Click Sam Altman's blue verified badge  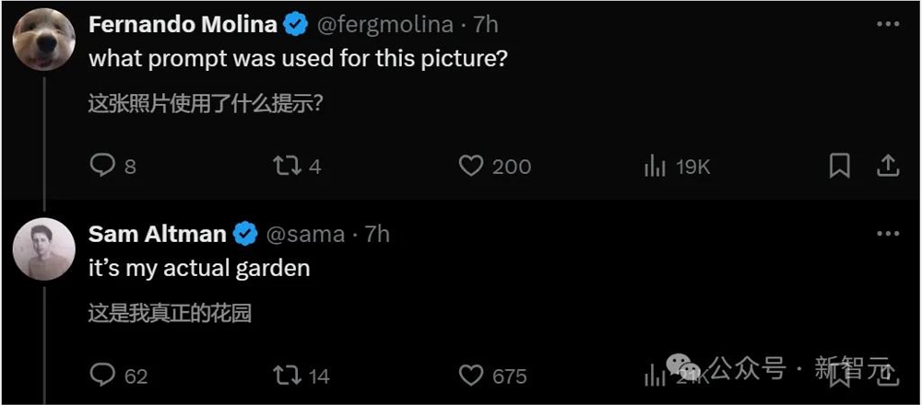click(x=244, y=234)
